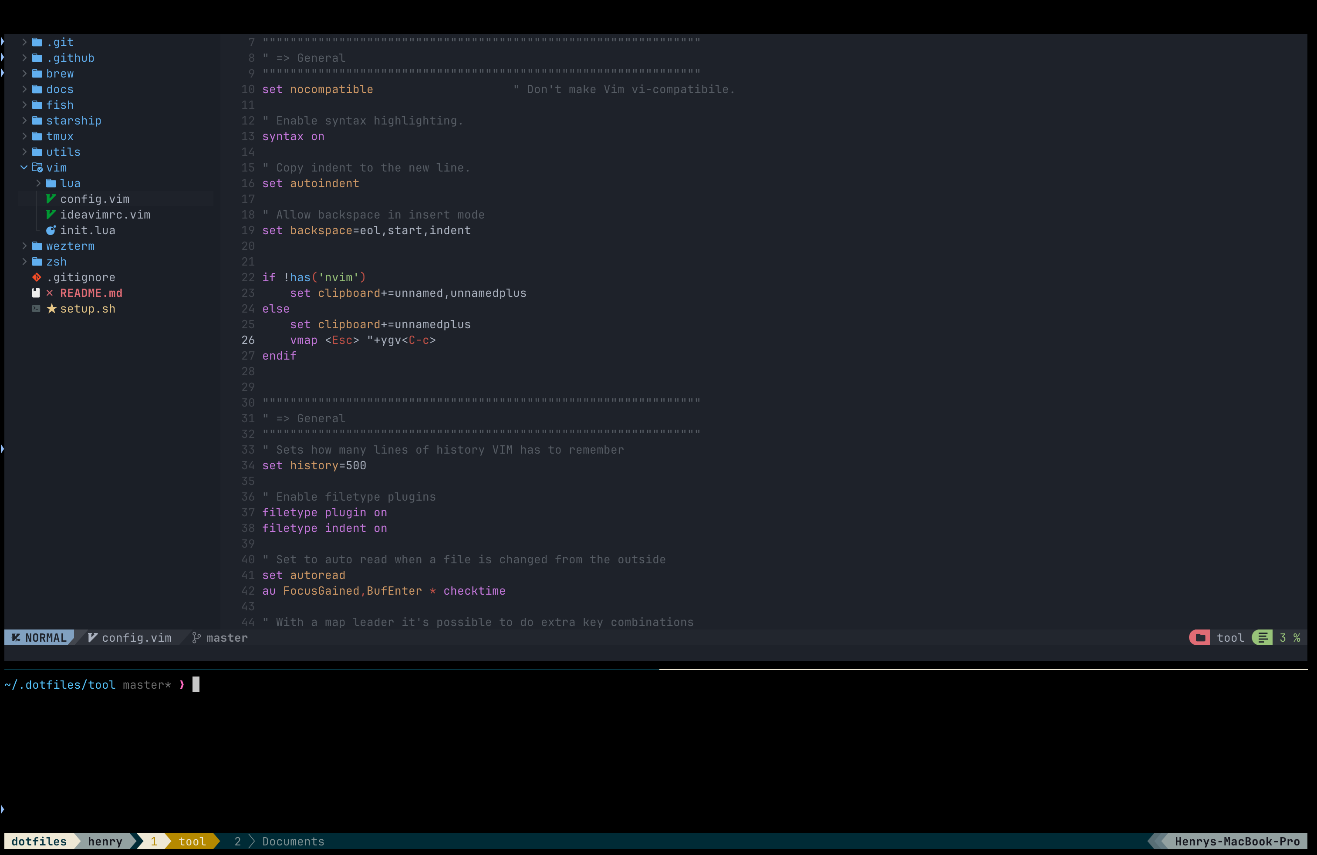1317x855 pixels.
Task: Click the Vim logo before NORMAL mode
Action: [x=16, y=638]
